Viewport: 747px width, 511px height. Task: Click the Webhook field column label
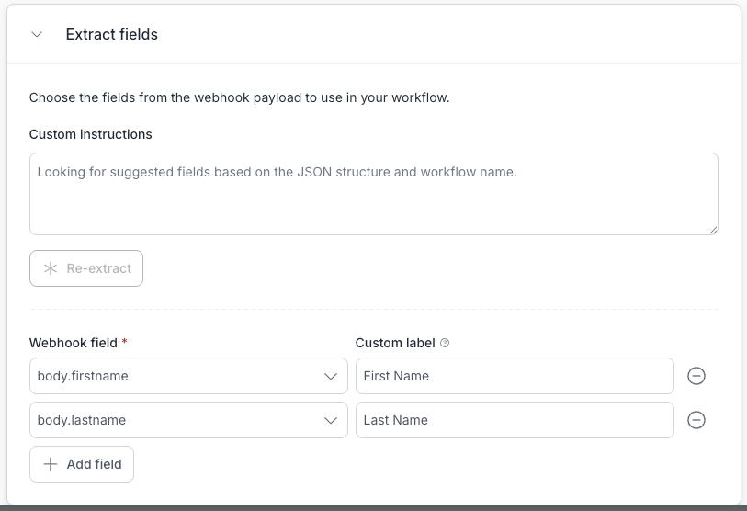tap(74, 343)
